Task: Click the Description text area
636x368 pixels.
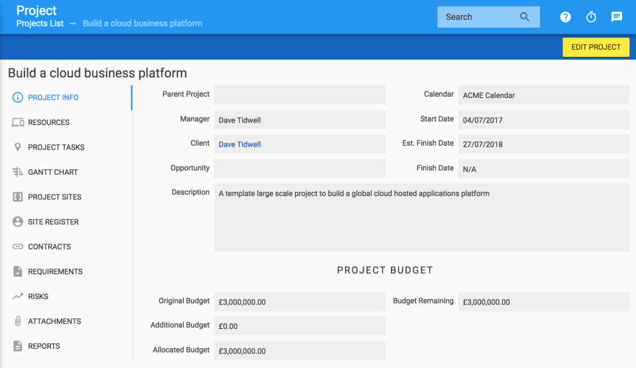Action: click(421, 217)
